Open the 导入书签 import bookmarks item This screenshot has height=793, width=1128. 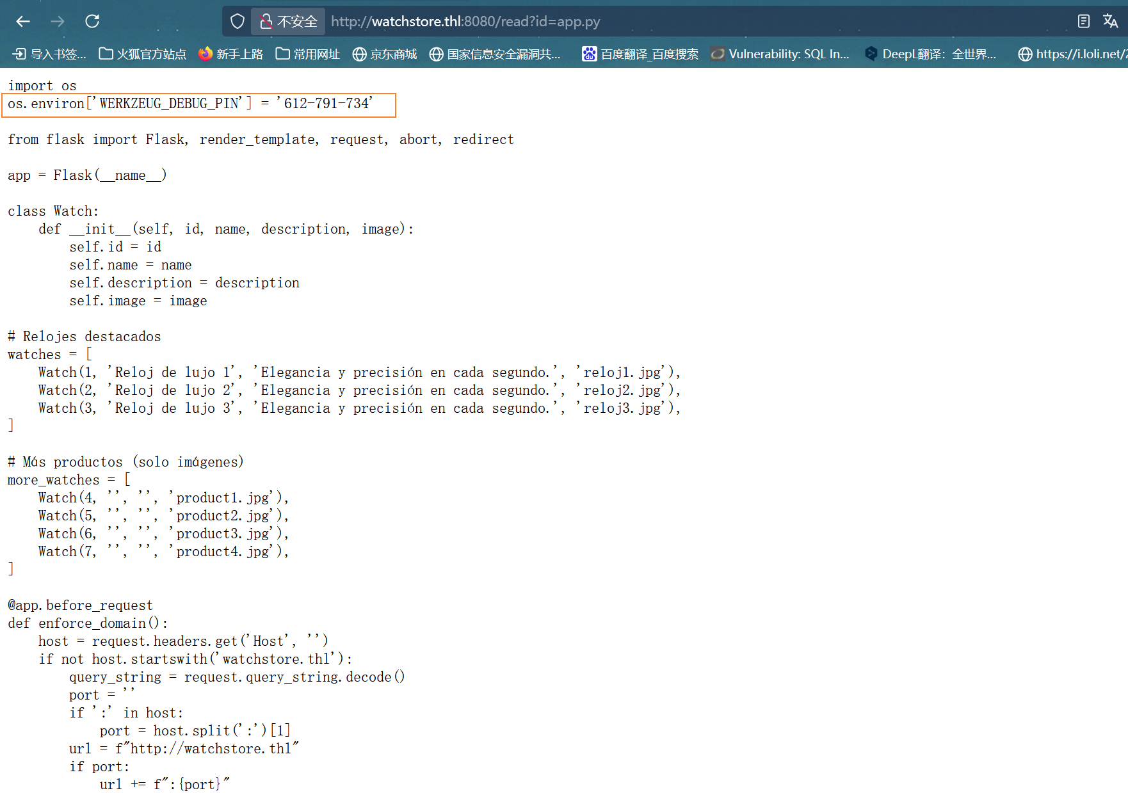(x=50, y=54)
